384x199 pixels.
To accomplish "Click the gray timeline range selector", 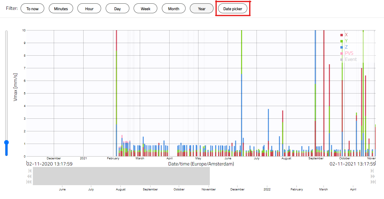I will 121,176.
